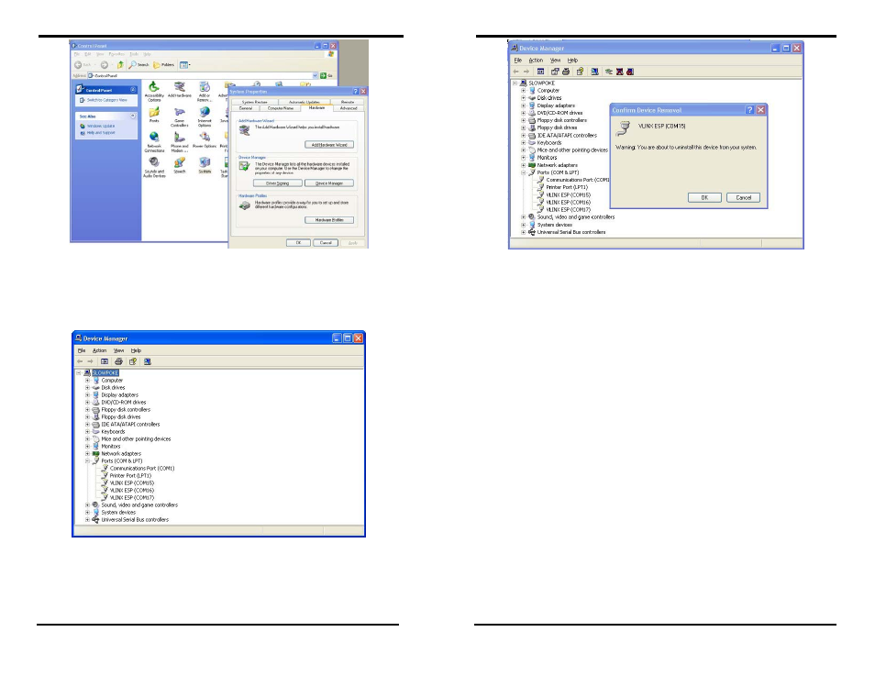Select highlighted SLOWPOKE root node in Device Manager
This screenshot has height=676, width=875.
tap(105, 373)
